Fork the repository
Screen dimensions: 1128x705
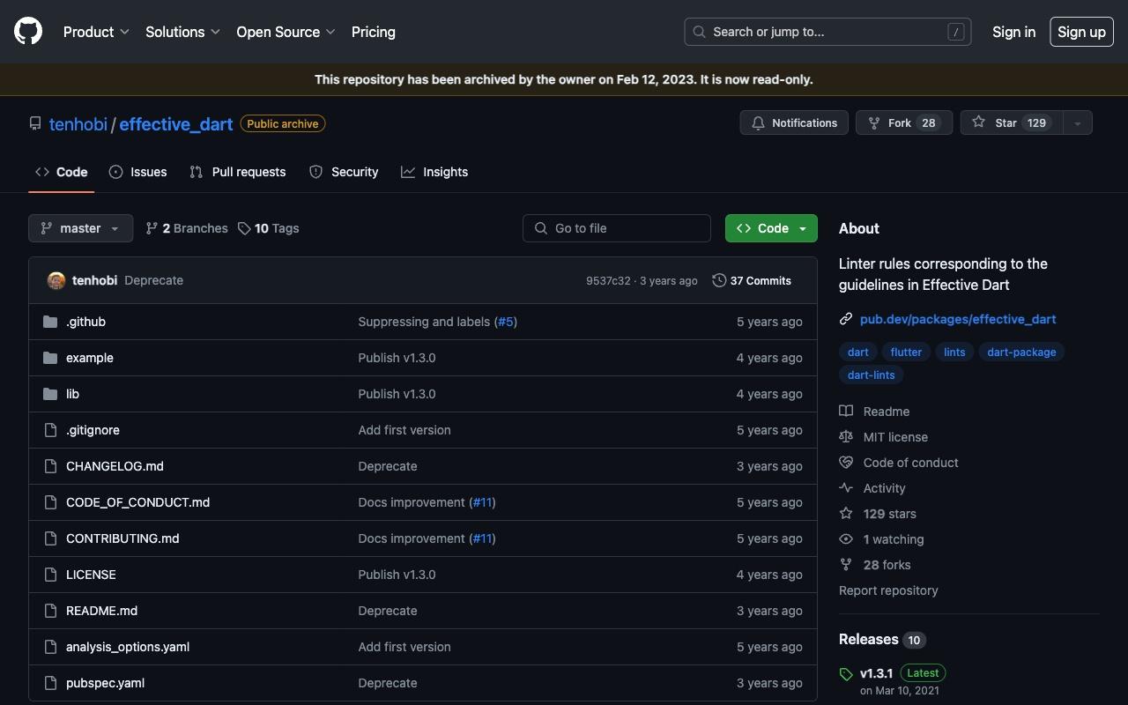tap(904, 123)
